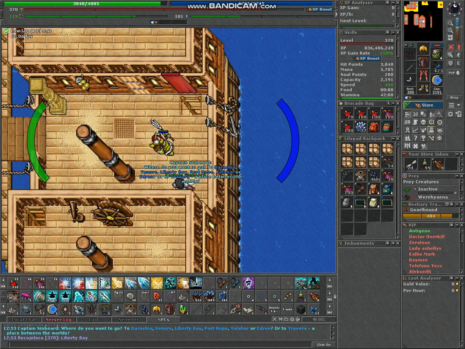Open Bestiary Tracker options menu
This screenshot has width=465, height=349.
coord(452,204)
